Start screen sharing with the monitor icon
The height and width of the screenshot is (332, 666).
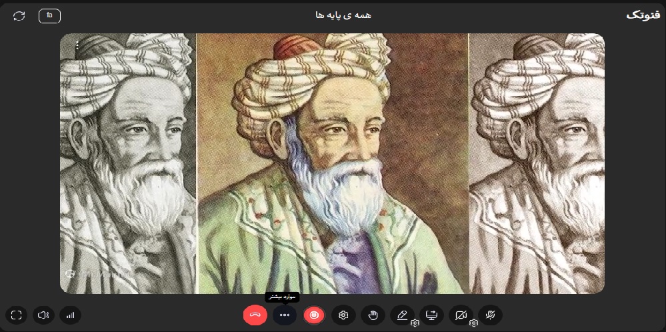tap(431, 315)
